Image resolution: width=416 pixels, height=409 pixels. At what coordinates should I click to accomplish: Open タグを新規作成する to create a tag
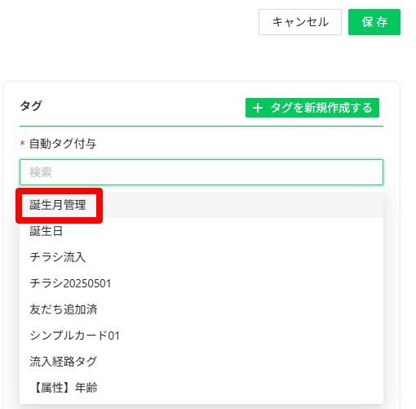(312, 108)
